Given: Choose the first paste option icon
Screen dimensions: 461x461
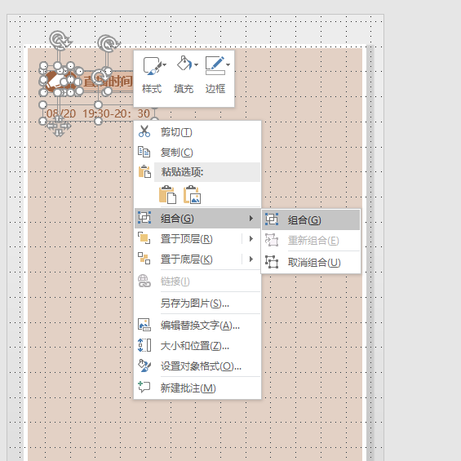Looking at the screenshot, I should click(167, 195).
